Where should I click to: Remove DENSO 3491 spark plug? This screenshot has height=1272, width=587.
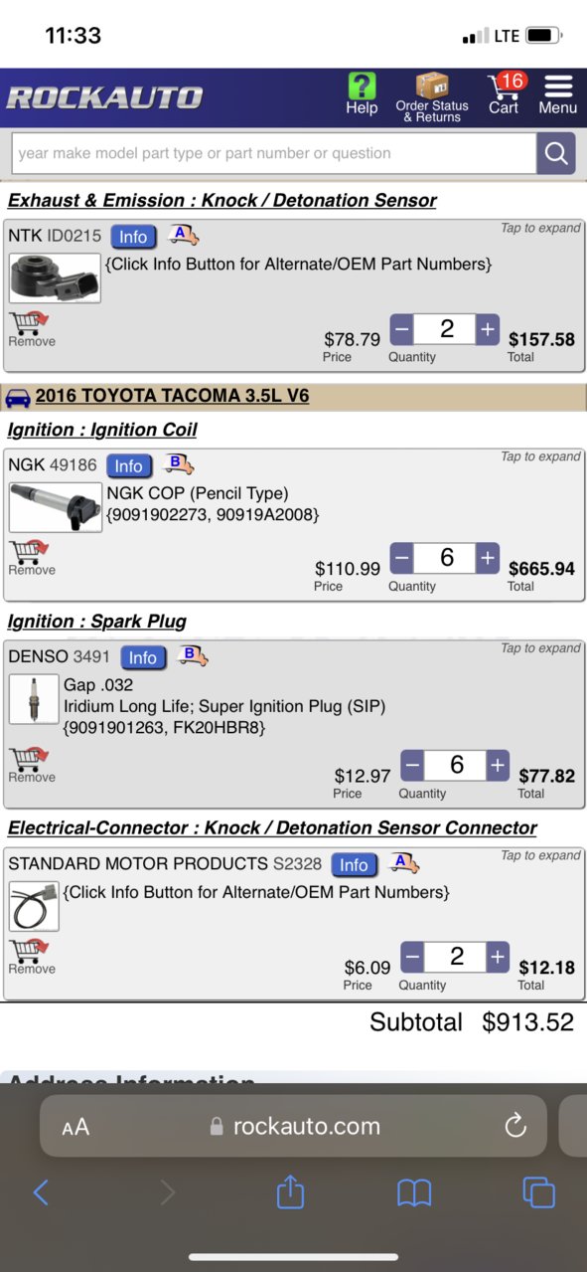point(31,766)
